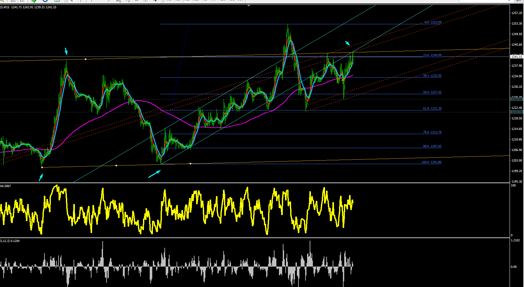Click the 1249.50 price scale label
The width and height of the screenshot is (524, 287).
click(517, 34)
